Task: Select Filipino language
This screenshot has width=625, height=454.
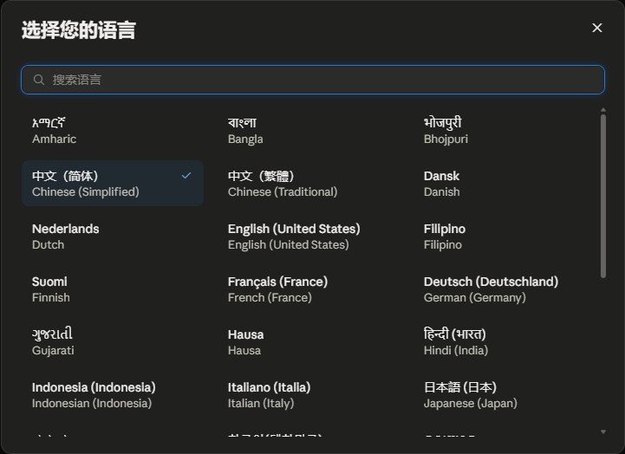Action: pos(505,237)
